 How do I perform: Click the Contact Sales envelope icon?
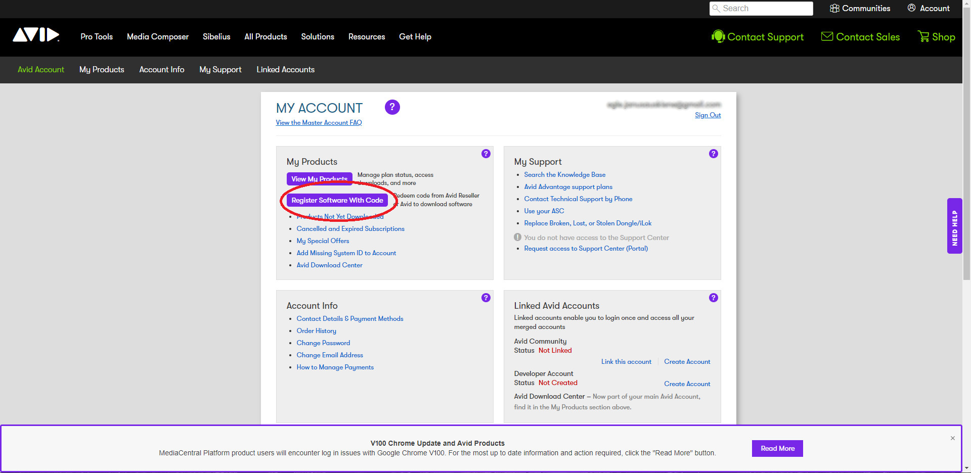[x=827, y=36]
